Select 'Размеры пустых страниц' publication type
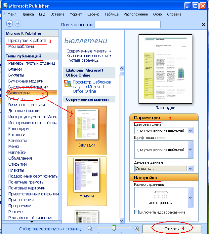 [x=32, y=63]
